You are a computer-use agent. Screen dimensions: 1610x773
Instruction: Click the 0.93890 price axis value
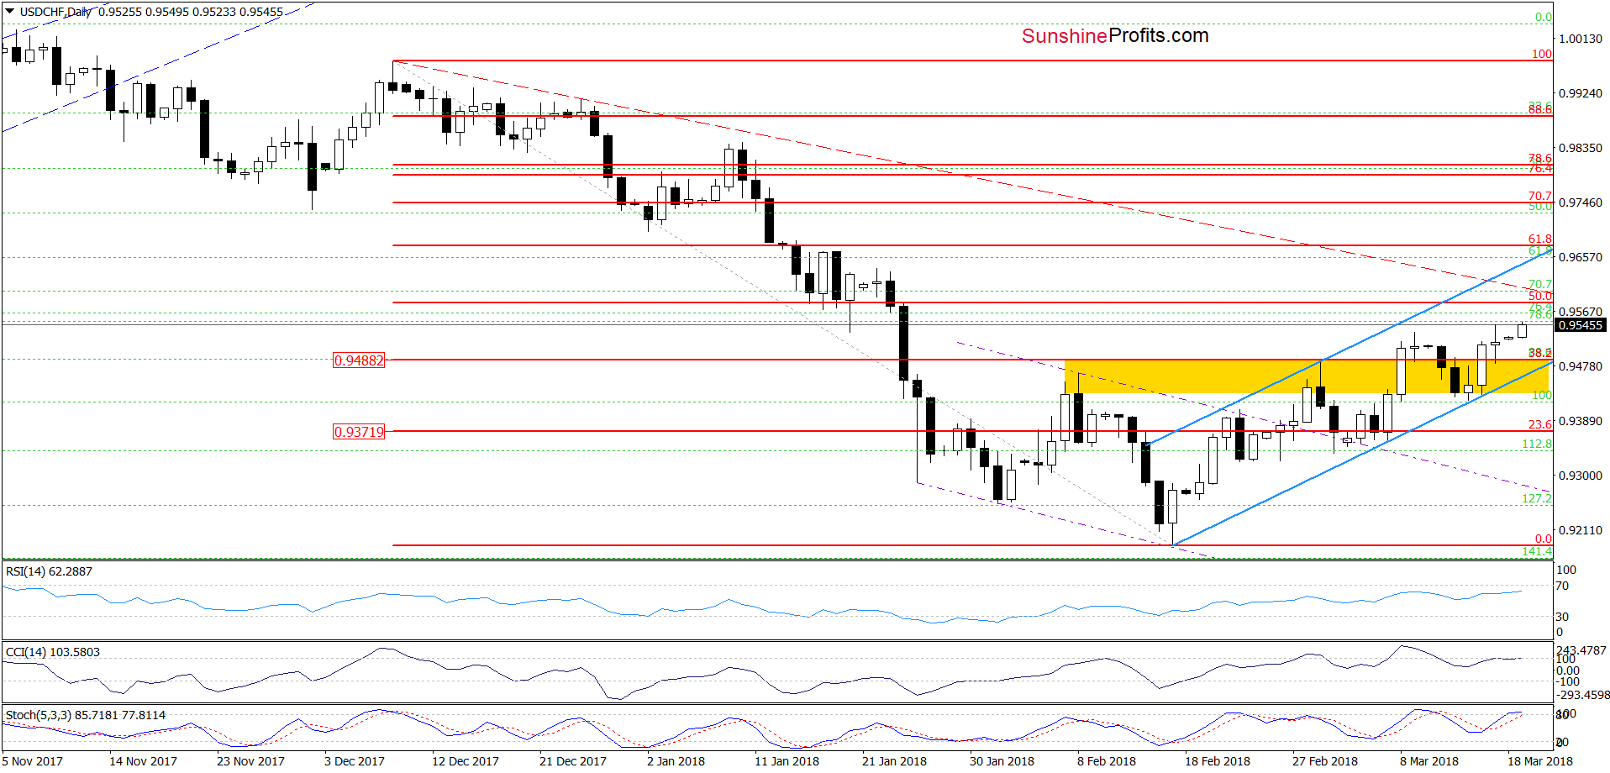click(x=1581, y=421)
